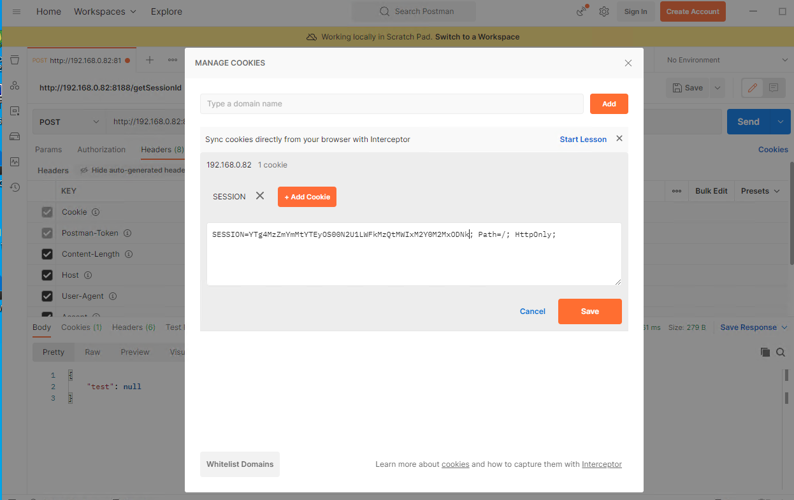The image size is (794, 500).
Task: Click the Sign In button
Action: (635, 11)
